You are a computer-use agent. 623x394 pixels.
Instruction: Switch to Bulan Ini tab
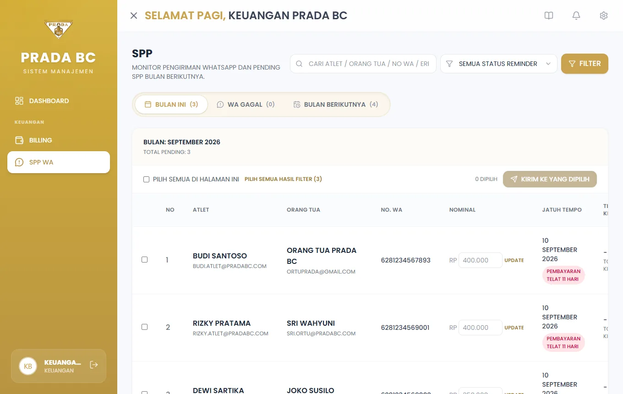tap(171, 104)
